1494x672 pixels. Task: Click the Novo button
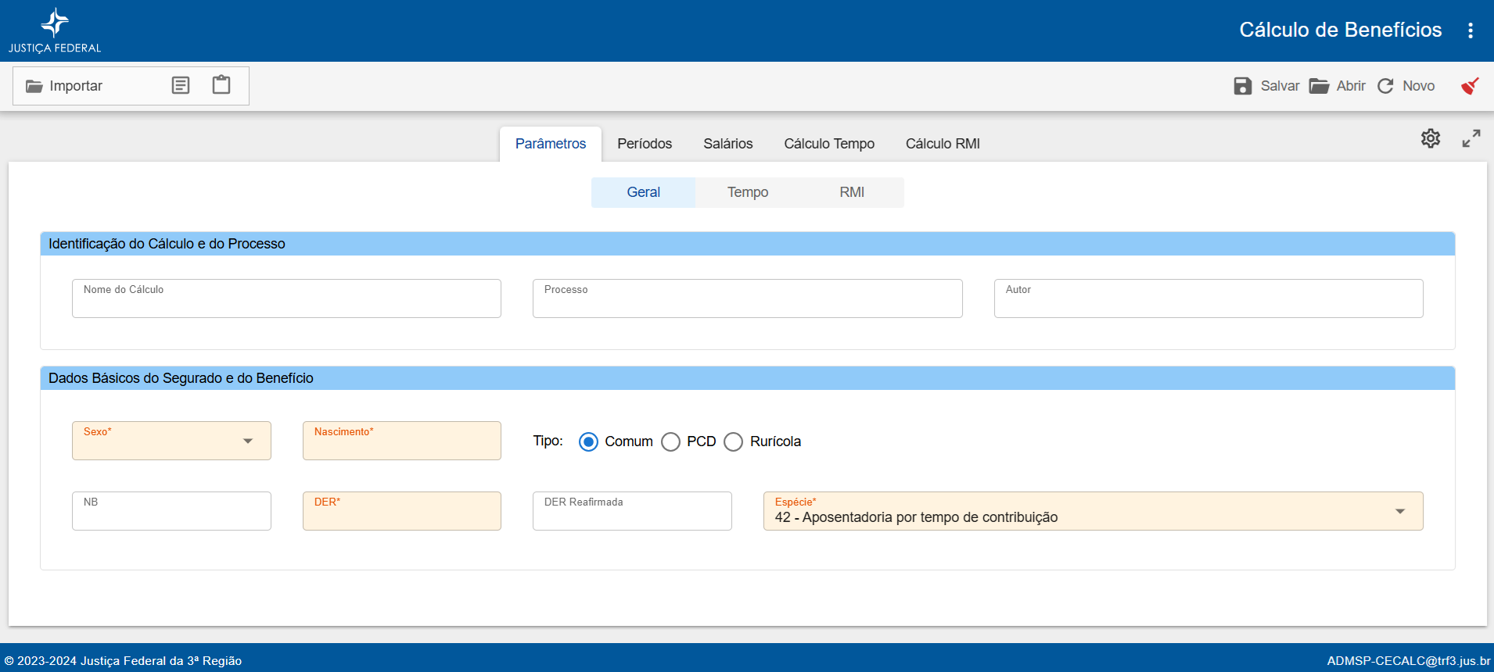[1406, 86]
